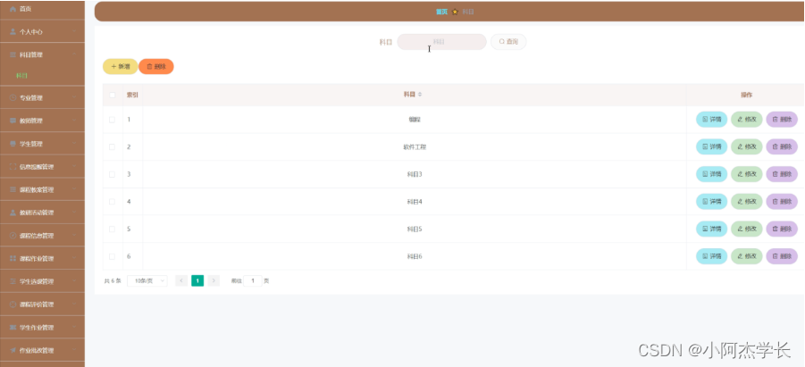Check the checkbox for row 1
805x367 pixels.
coord(112,120)
